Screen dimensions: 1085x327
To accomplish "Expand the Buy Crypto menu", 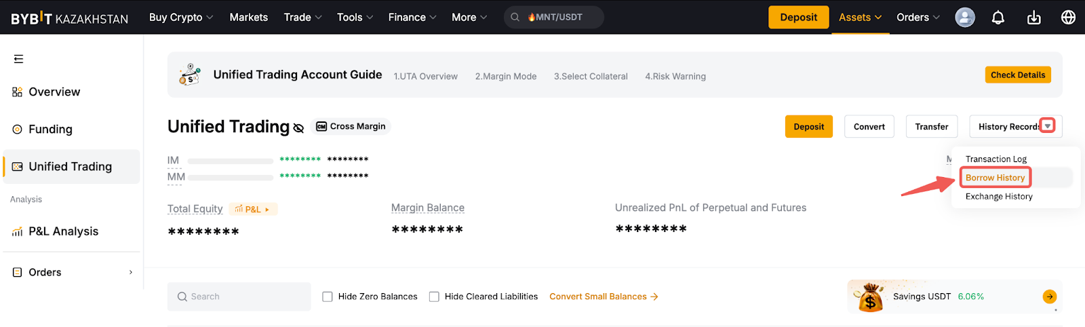I will point(180,18).
